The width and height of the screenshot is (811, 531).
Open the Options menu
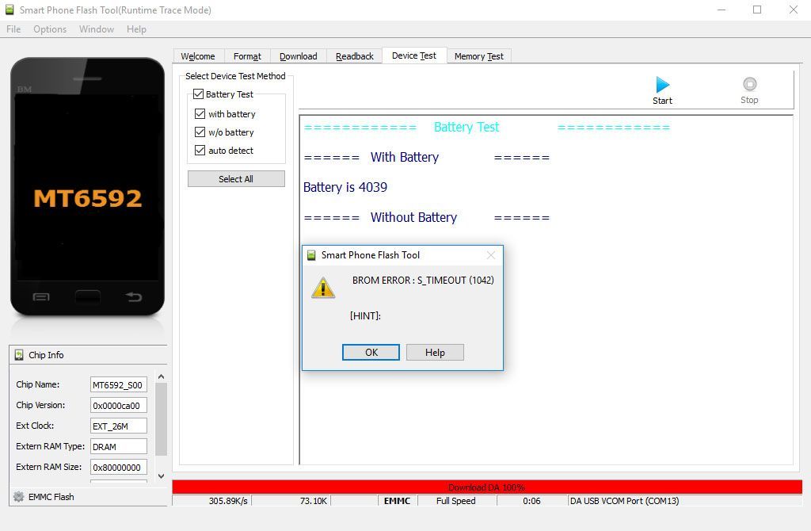(x=50, y=29)
